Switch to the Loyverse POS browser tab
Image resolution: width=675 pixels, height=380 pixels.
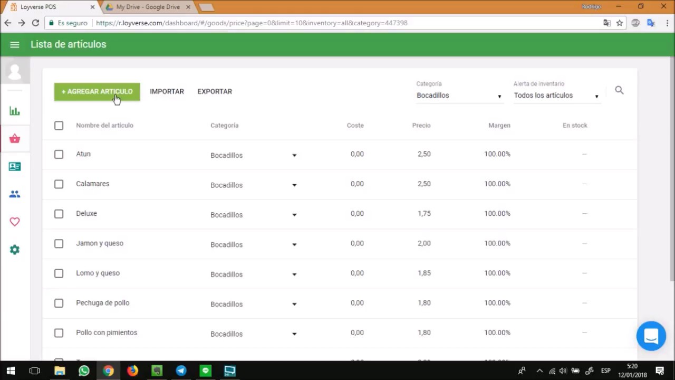[x=49, y=7]
